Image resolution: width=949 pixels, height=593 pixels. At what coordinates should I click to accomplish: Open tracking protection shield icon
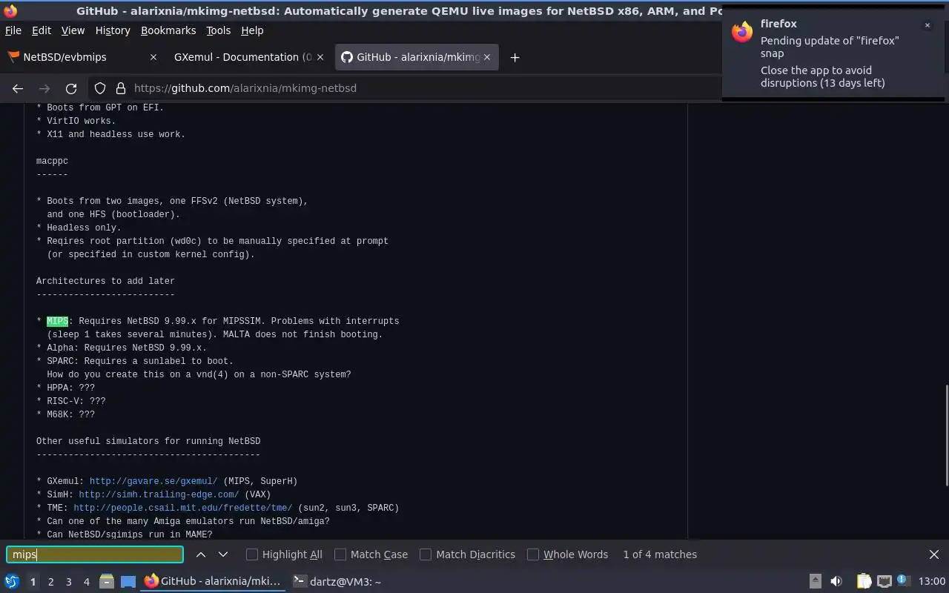coord(100,88)
